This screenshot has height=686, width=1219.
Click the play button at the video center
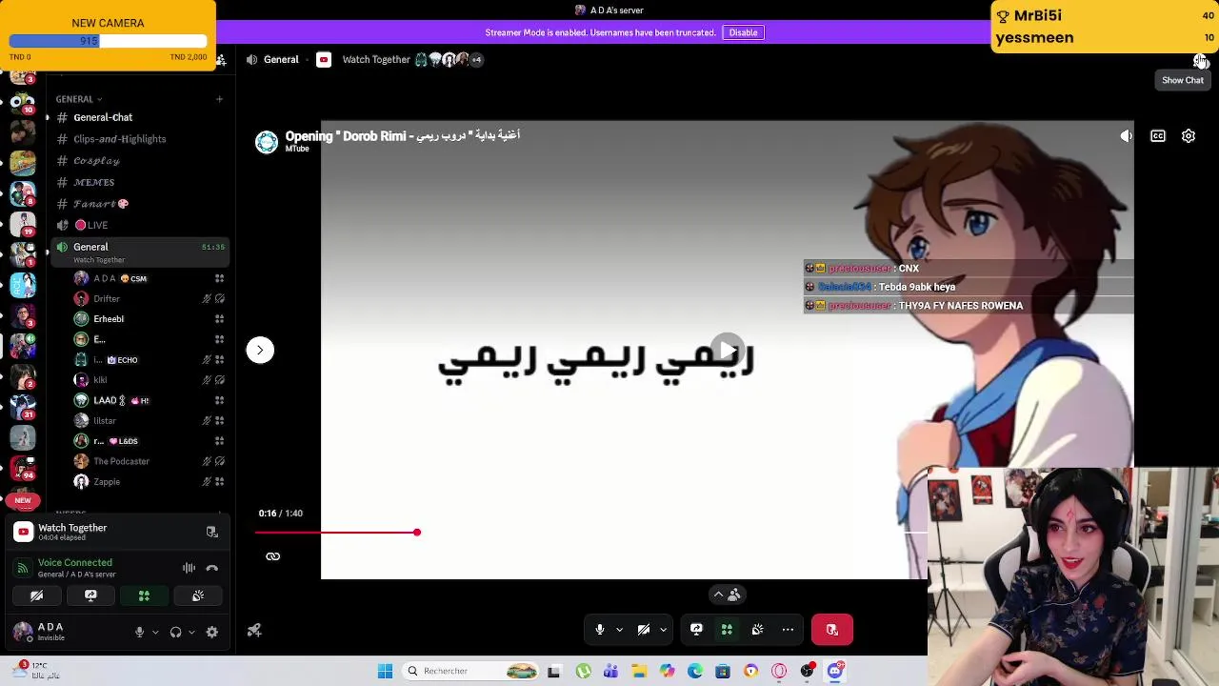[728, 350]
